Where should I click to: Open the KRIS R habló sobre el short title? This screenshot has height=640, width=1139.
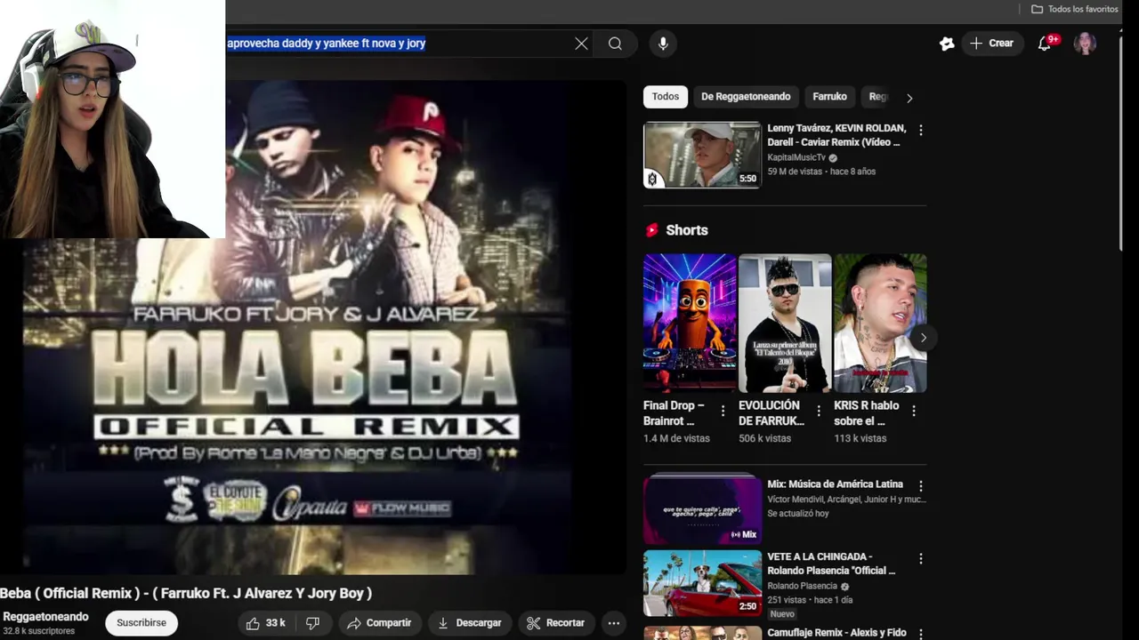(x=867, y=413)
